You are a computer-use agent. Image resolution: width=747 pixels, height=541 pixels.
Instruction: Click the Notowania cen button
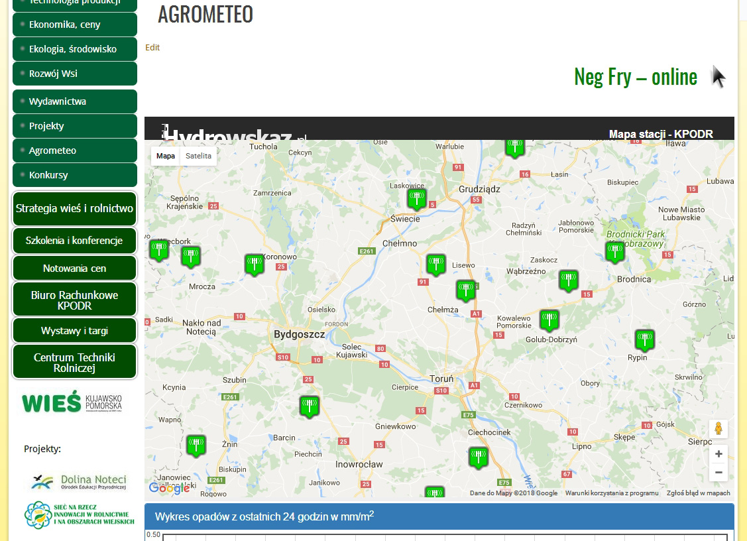point(74,269)
